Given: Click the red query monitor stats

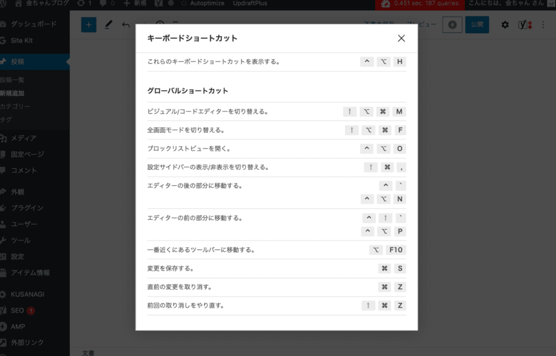Looking at the screenshot, I should [420, 4].
